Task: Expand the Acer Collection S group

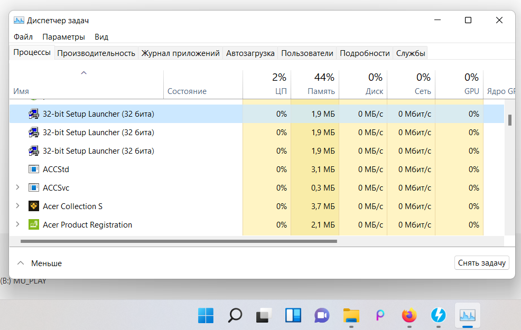Action: pos(17,206)
